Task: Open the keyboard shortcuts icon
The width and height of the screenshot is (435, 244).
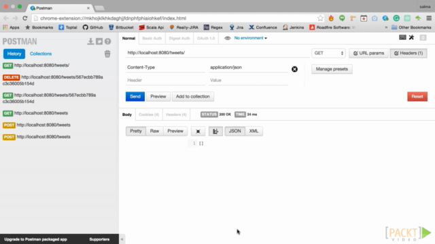Action: (402, 37)
